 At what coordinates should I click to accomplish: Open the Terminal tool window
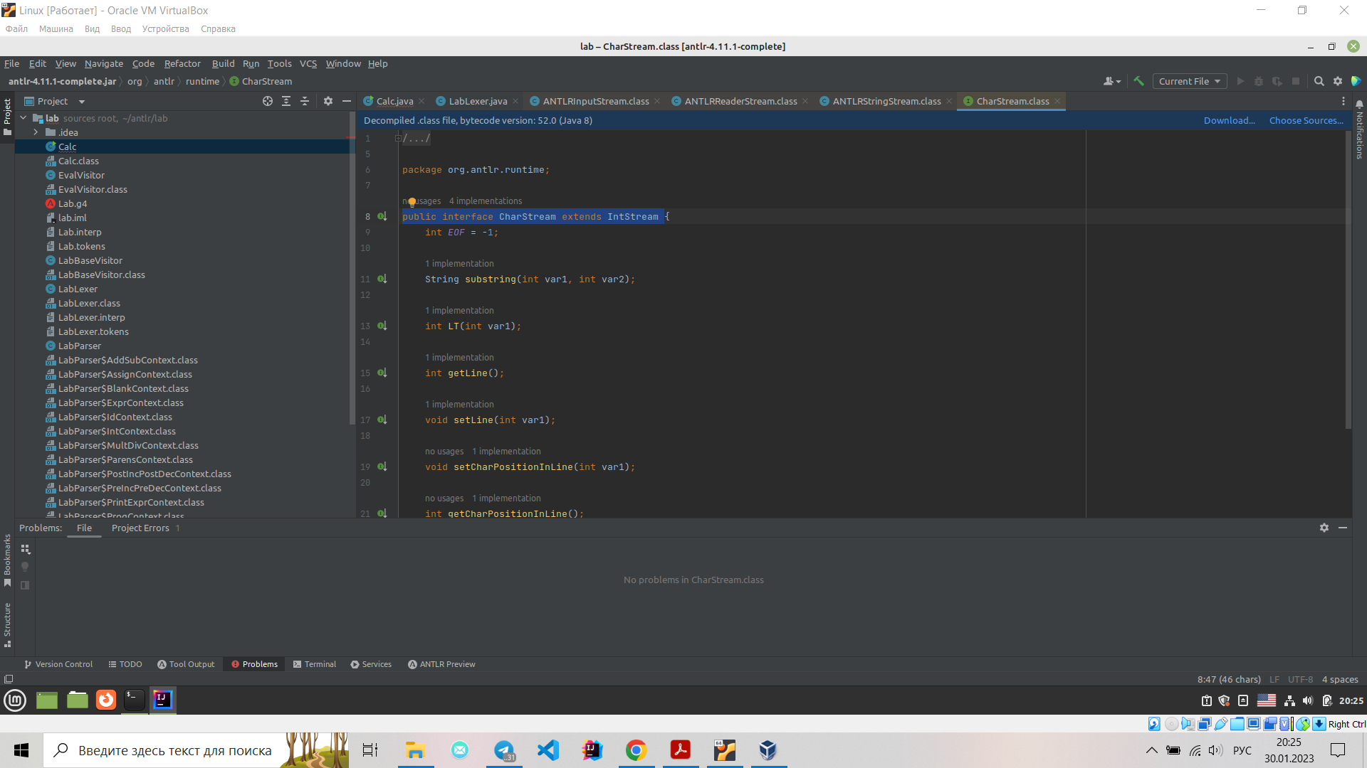(x=315, y=664)
